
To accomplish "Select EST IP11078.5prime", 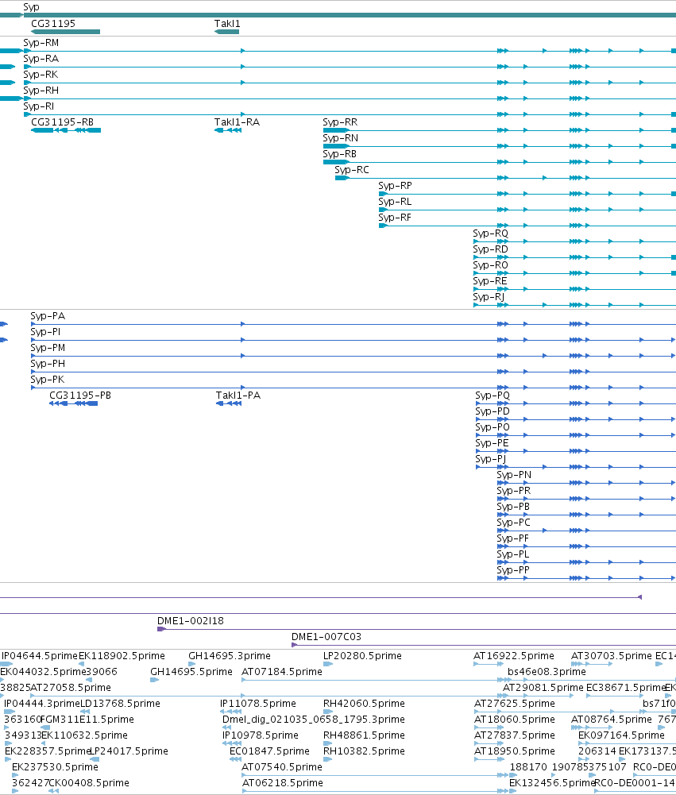I will tap(258, 704).
